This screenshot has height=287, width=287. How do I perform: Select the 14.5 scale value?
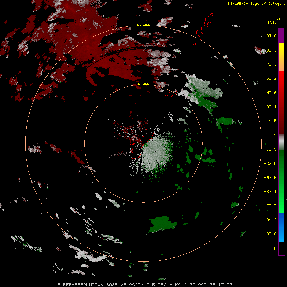click(x=271, y=121)
